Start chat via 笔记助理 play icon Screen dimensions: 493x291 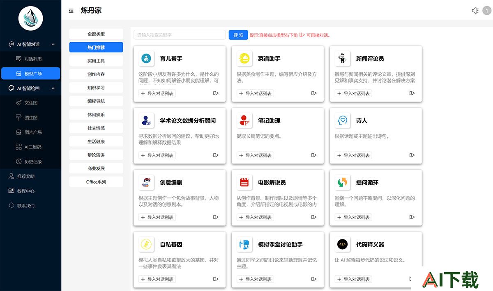click(x=314, y=155)
